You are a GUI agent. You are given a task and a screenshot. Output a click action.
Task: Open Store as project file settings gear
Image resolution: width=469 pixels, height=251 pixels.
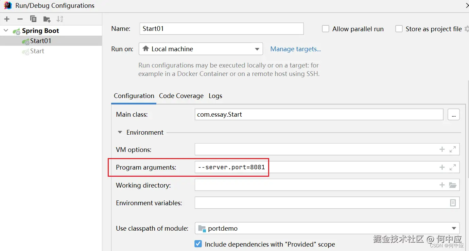coord(467,29)
